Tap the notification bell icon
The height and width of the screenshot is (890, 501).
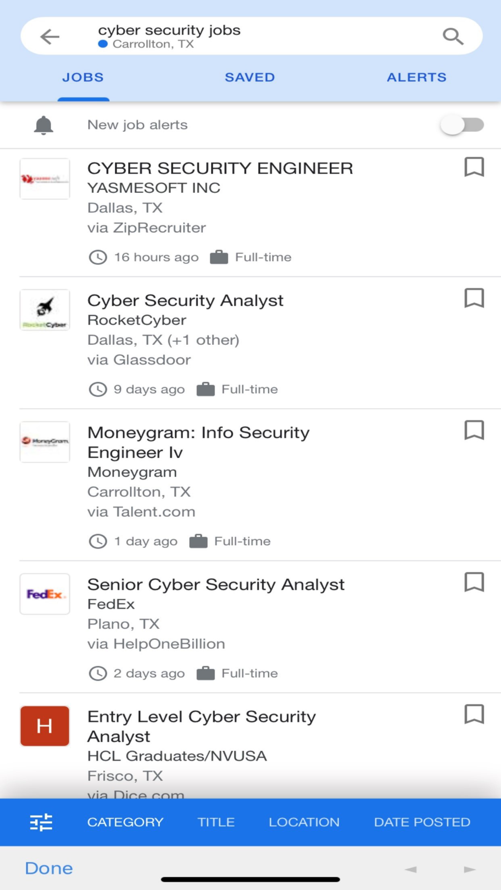pos(44,125)
